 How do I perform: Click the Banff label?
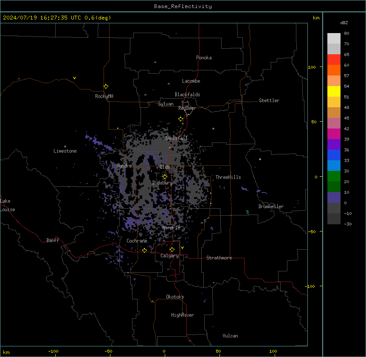pos(53,240)
